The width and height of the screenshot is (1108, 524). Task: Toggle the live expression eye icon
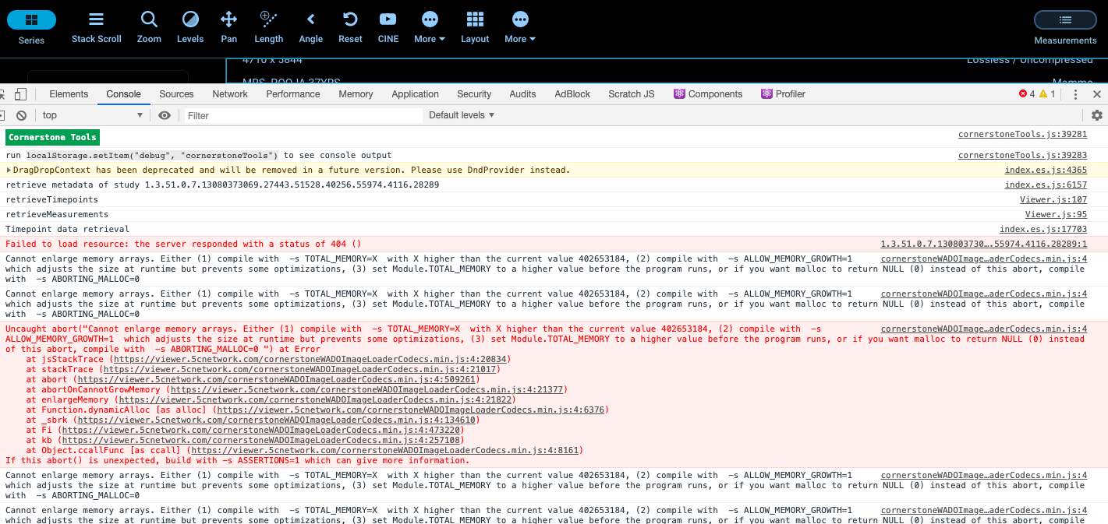pyautogui.click(x=164, y=114)
